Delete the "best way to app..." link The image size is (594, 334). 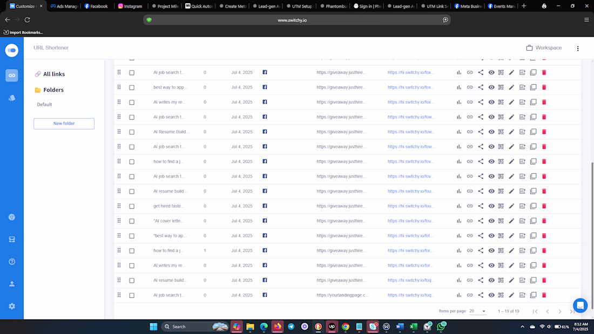pyautogui.click(x=544, y=87)
